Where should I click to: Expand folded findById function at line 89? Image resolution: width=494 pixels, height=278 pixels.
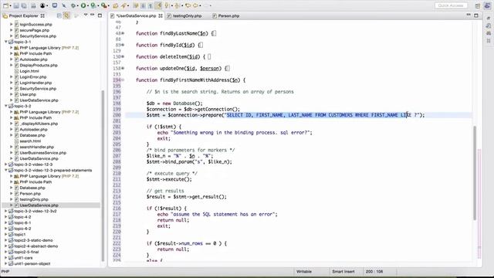(123, 45)
